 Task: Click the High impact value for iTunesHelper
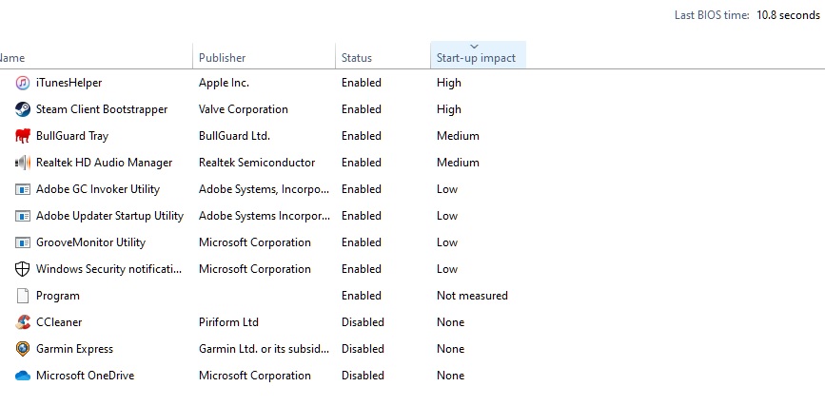[449, 83]
